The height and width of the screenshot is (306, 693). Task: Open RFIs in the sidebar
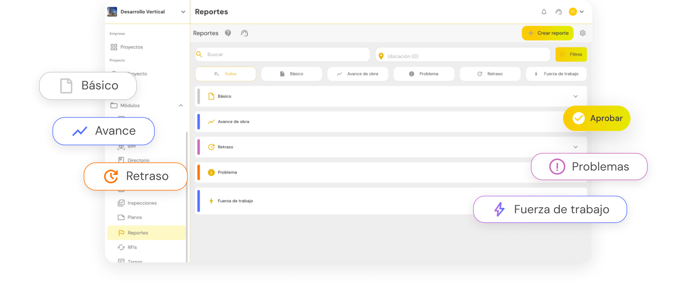coord(132,247)
